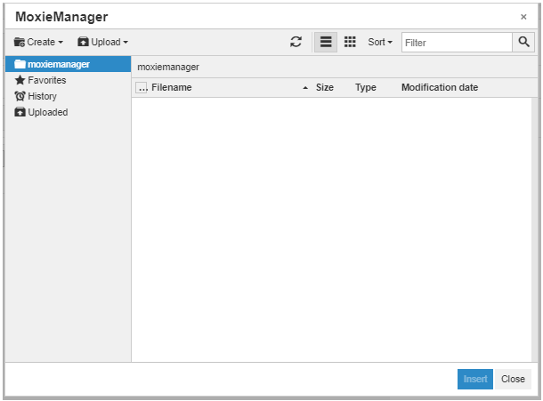Open Favorites in the sidebar
543x401 pixels.
[x=40, y=80]
